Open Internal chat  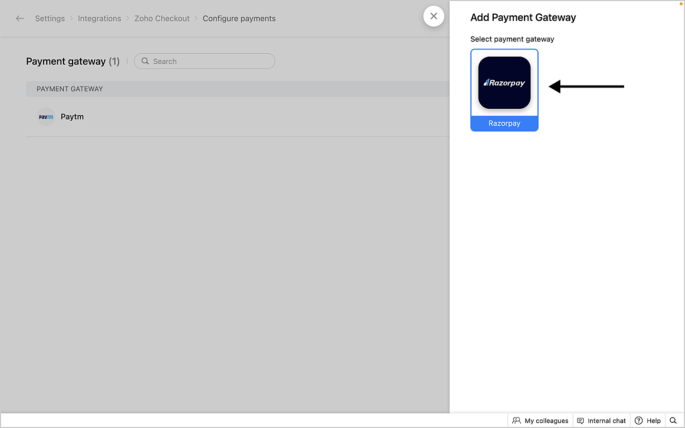coord(602,421)
